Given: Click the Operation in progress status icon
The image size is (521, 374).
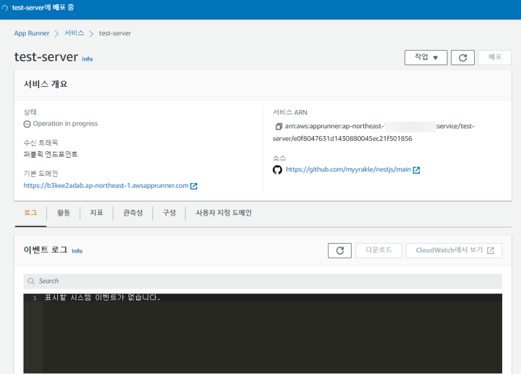Looking at the screenshot, I should tap(27, 124).
